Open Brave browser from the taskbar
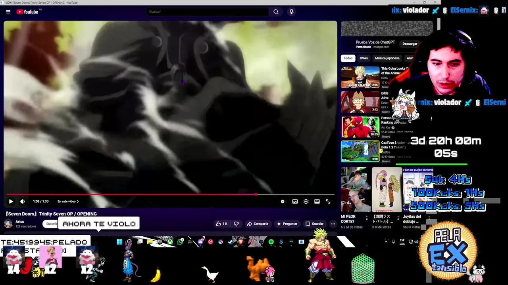The width and height of the screenshot is (508, 285). (241, 242)
